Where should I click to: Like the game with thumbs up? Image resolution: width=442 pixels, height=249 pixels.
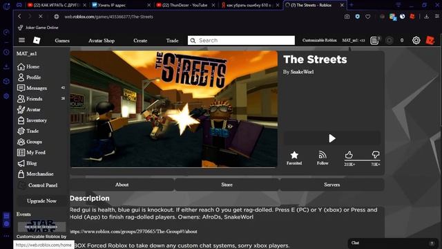tap(349, 155)
